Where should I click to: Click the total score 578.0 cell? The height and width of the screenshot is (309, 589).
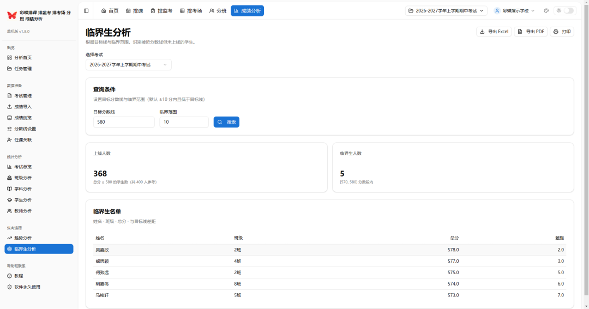pos(453,250)
